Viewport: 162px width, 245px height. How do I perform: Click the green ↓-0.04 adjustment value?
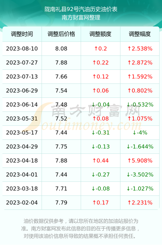(x=100, y=104)
